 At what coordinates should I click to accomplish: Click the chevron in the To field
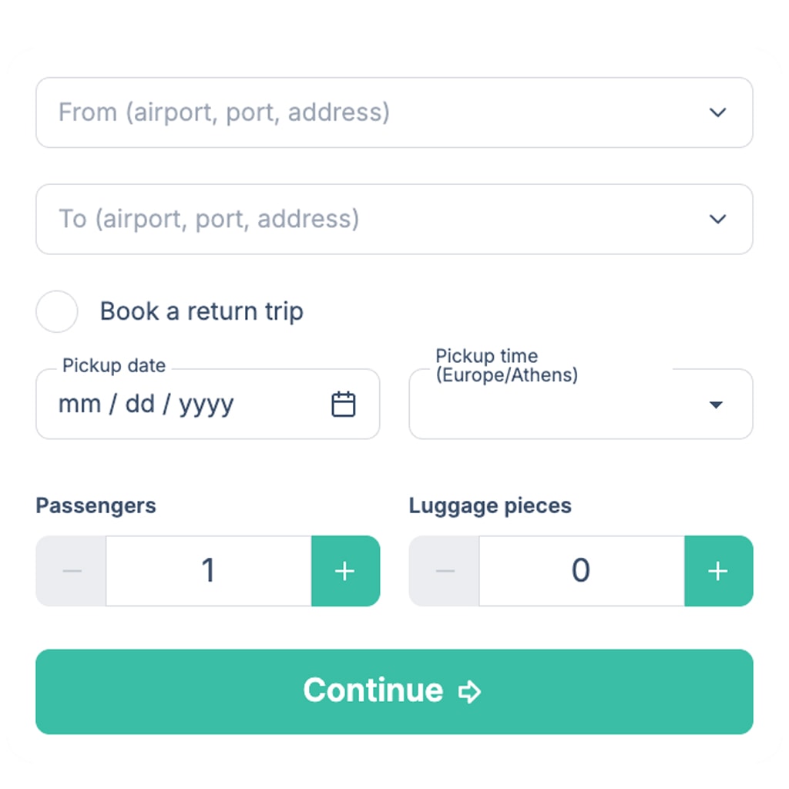click(x=717, y=220)
